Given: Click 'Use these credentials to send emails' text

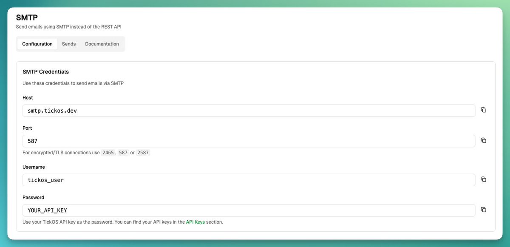Looking at the screenshot, I should (73, 83).
